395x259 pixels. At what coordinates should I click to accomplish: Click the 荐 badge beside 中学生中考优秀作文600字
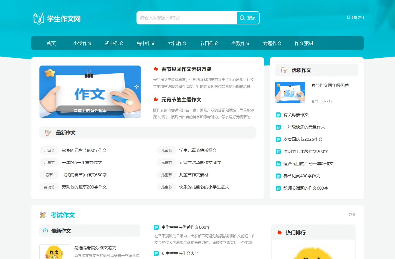point(156,227)
